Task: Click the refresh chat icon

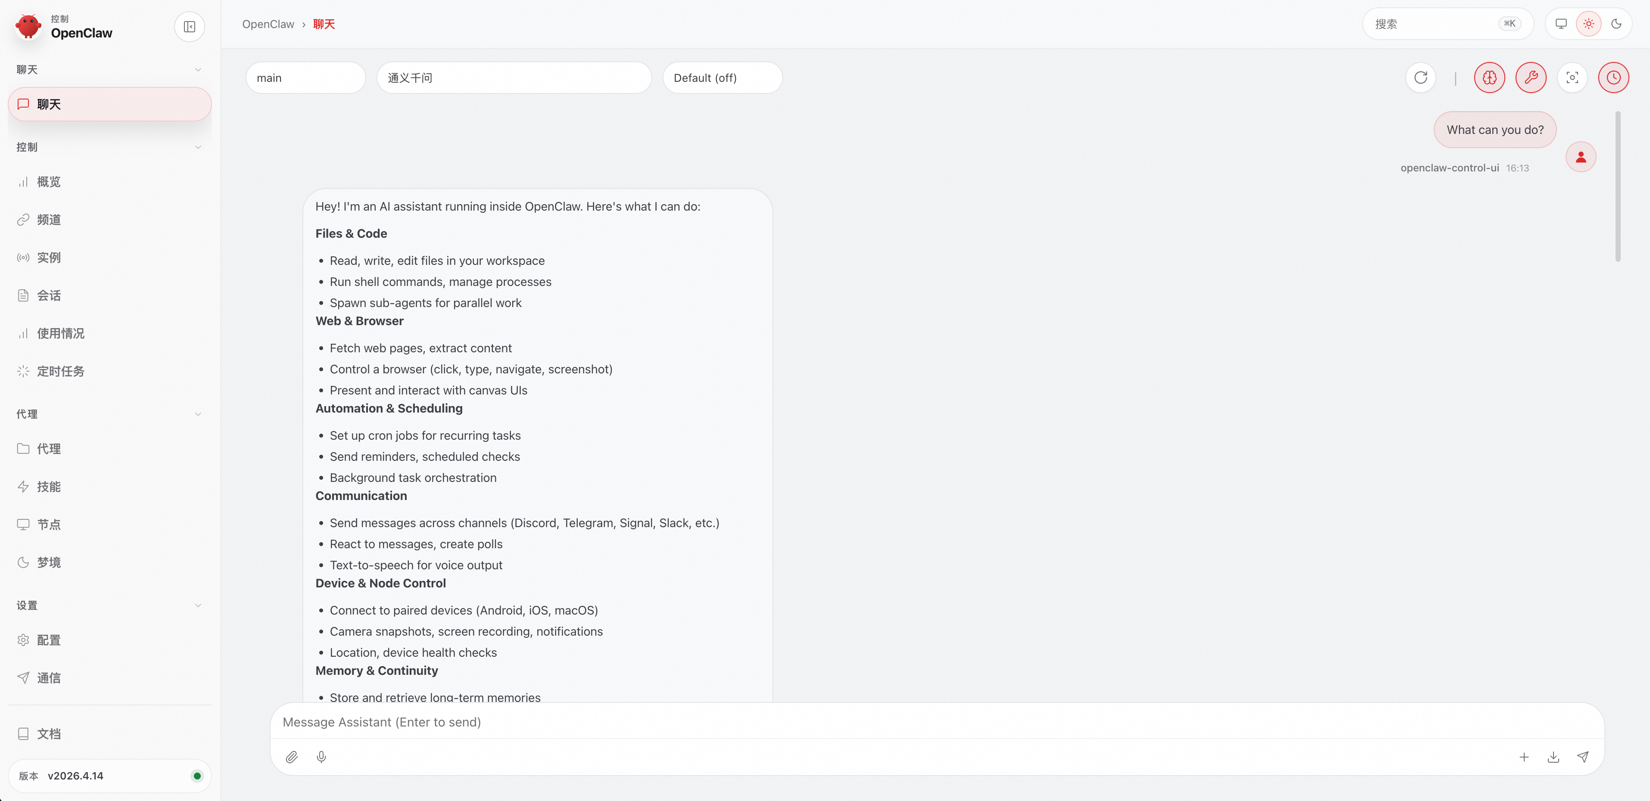Action: (x=1421, y=78)
